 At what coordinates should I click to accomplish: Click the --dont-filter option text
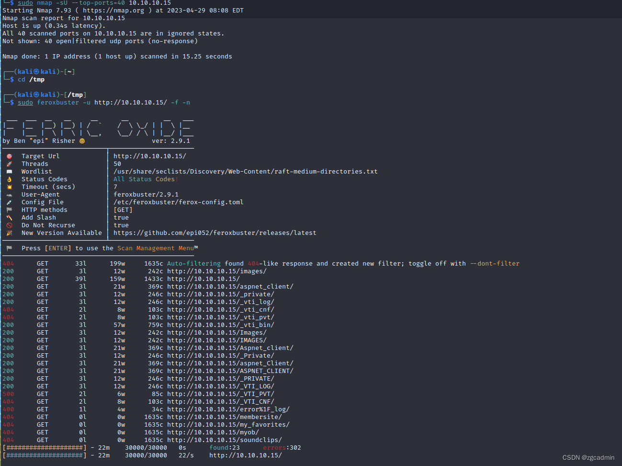[x=495, y=264]
